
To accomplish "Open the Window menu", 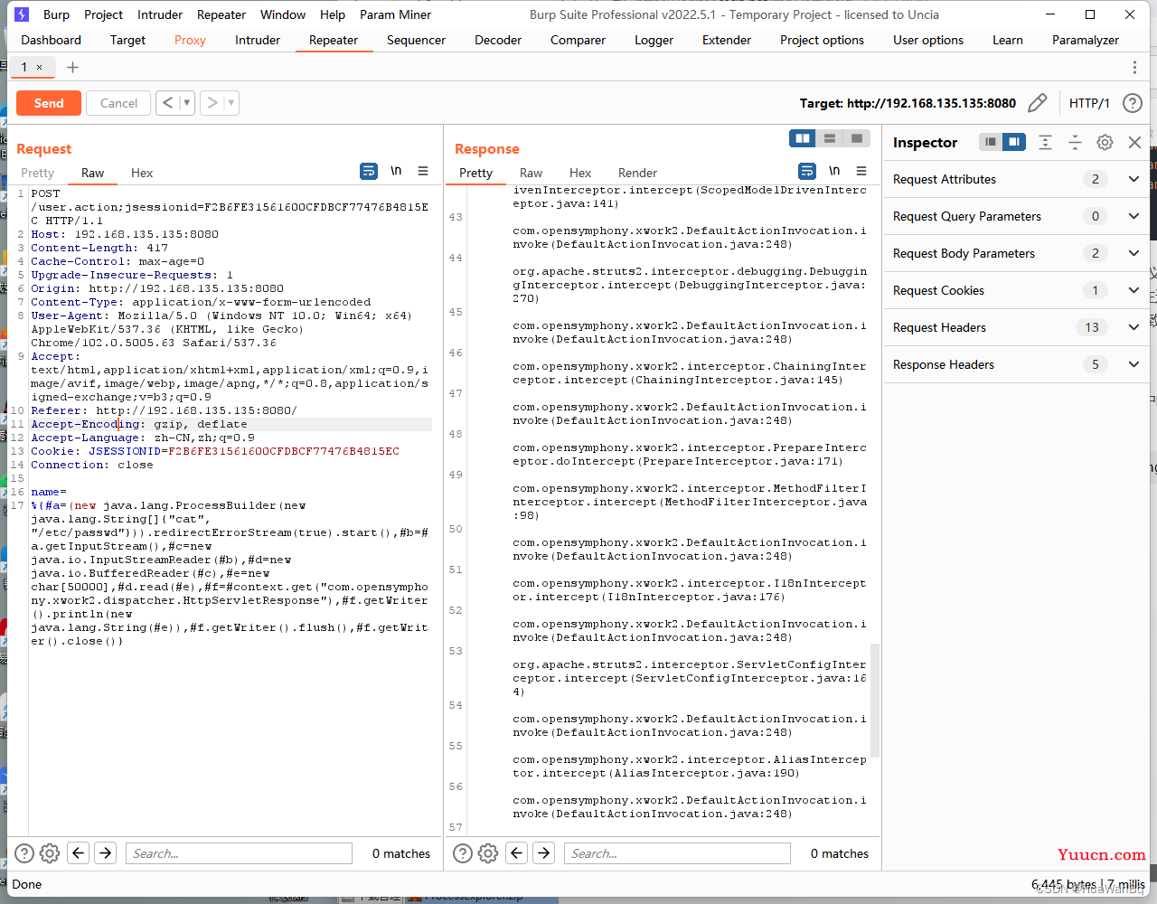I will pyautogui.click(x=283, y=14).
